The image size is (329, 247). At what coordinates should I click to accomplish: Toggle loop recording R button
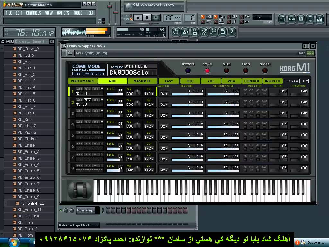[245, 17]
